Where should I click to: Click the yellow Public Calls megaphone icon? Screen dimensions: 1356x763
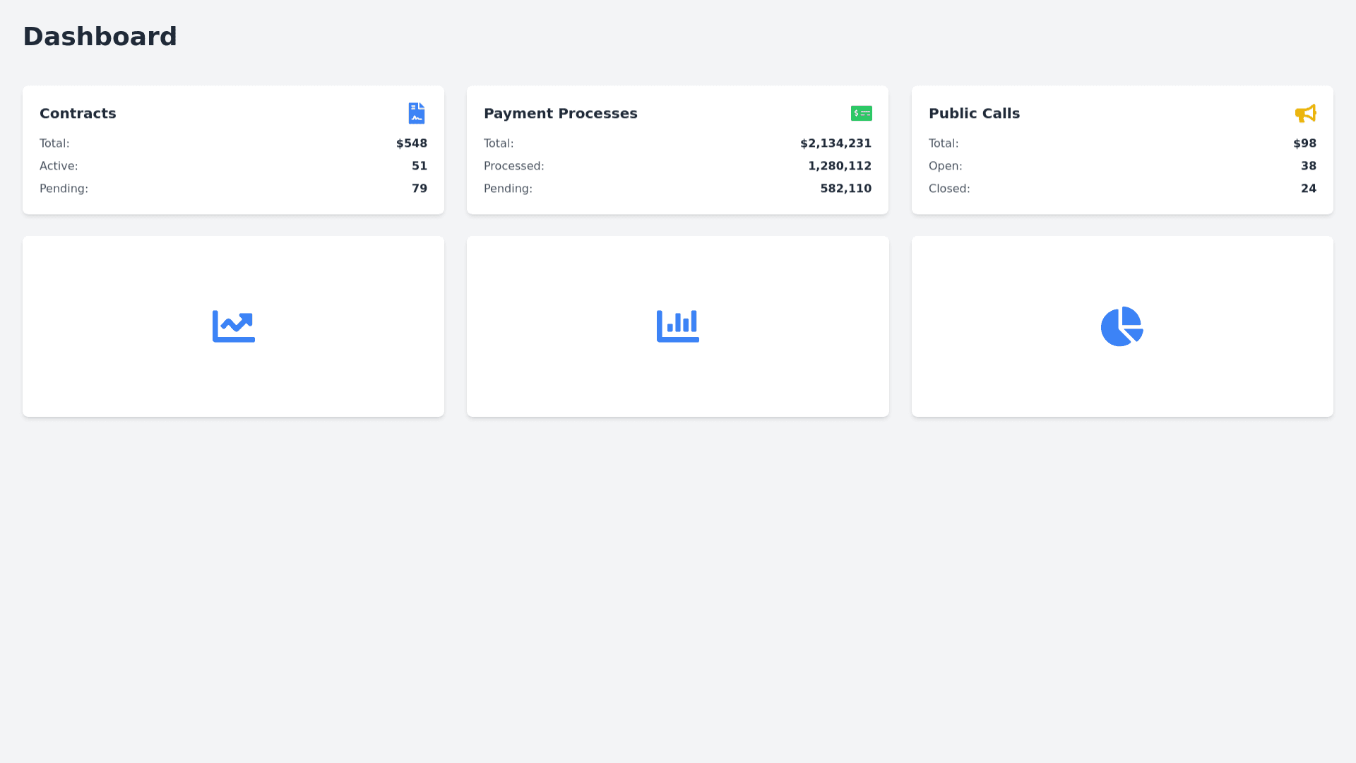(x=1305, y=113)
